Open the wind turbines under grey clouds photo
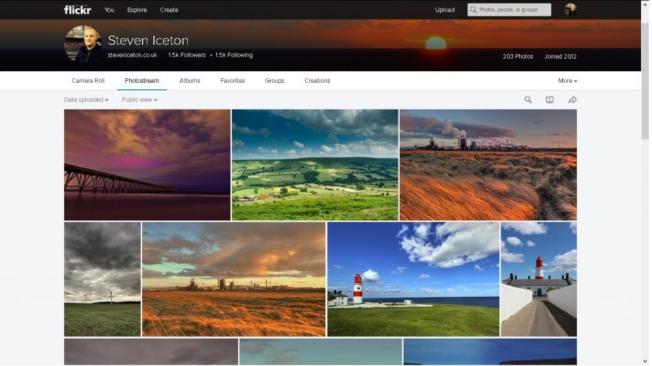The image size is (652, 366). pyautogui.click(x=103, y=279)
